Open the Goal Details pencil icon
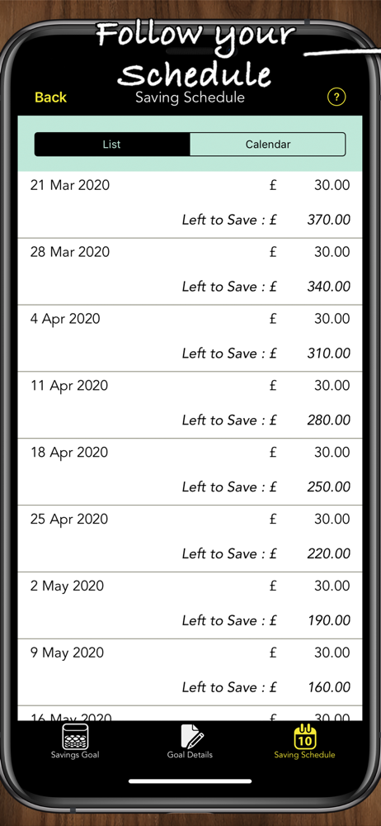The width and height of the screenshot is (381, 826). click(190, 736)
